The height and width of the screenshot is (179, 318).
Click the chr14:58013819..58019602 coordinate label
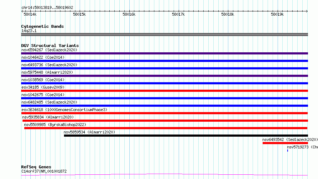(x=47, y=7)
